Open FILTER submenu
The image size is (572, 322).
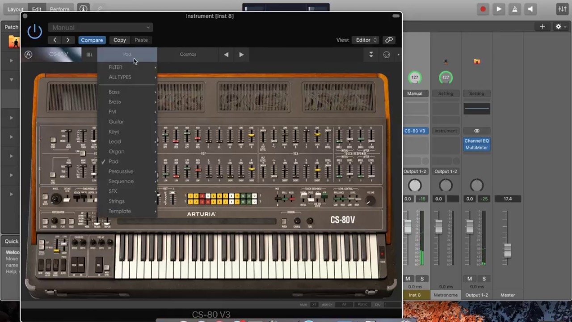click(x=127, y=67)
